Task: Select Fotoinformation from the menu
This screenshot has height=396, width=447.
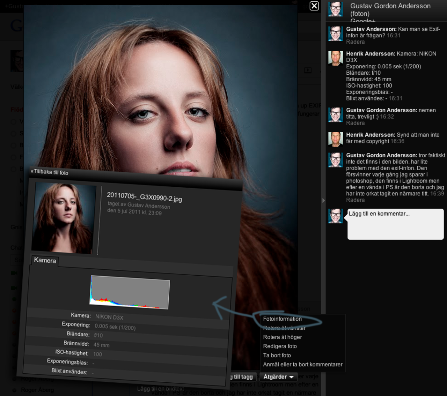Action: point(282,319)
